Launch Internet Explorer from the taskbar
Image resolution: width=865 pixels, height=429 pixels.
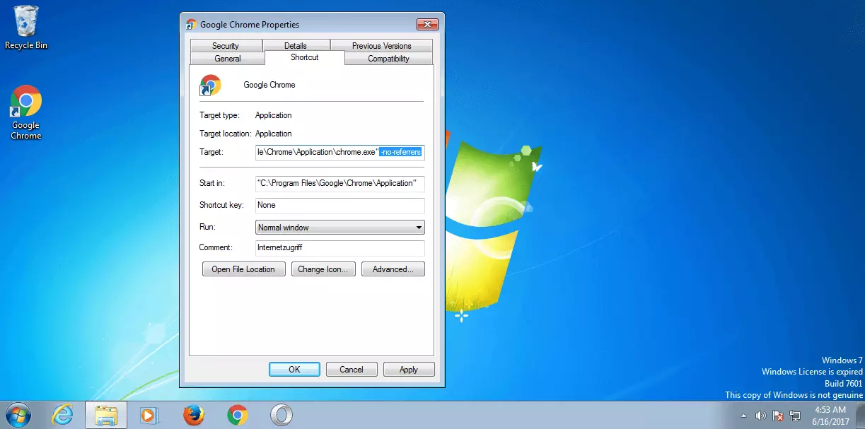point(62,416)
